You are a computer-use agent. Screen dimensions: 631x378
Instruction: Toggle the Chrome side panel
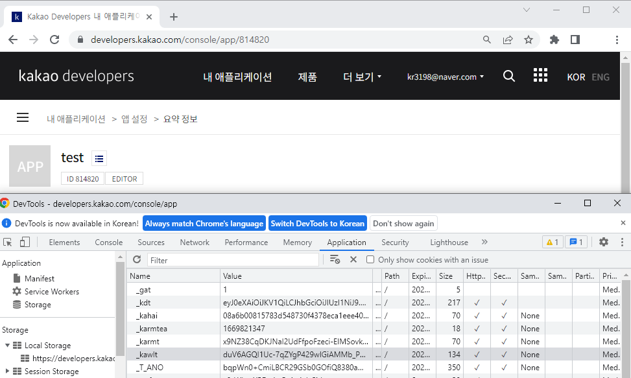575,40
